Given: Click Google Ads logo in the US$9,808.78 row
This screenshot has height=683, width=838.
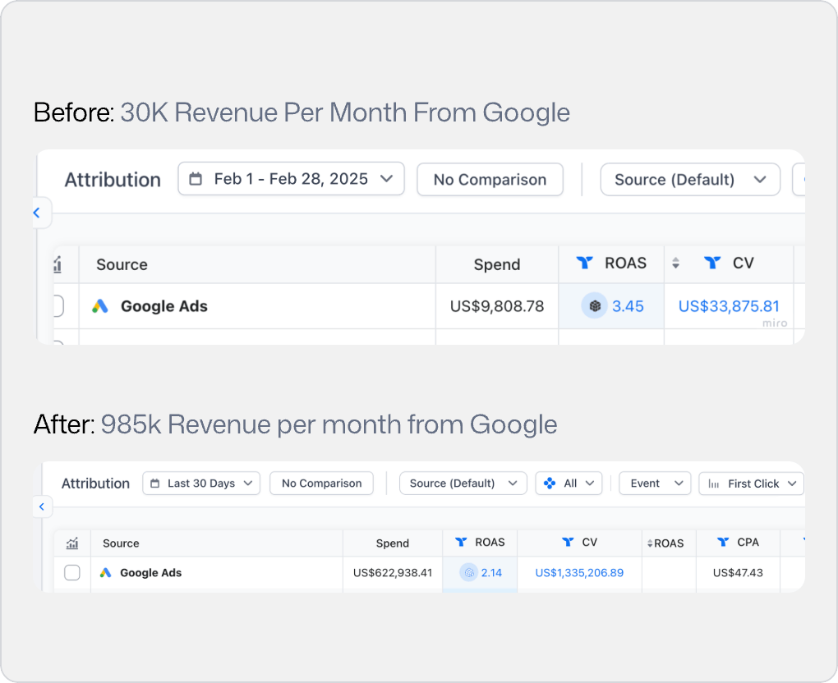Looking at the screenshot, I should point(100,306).
